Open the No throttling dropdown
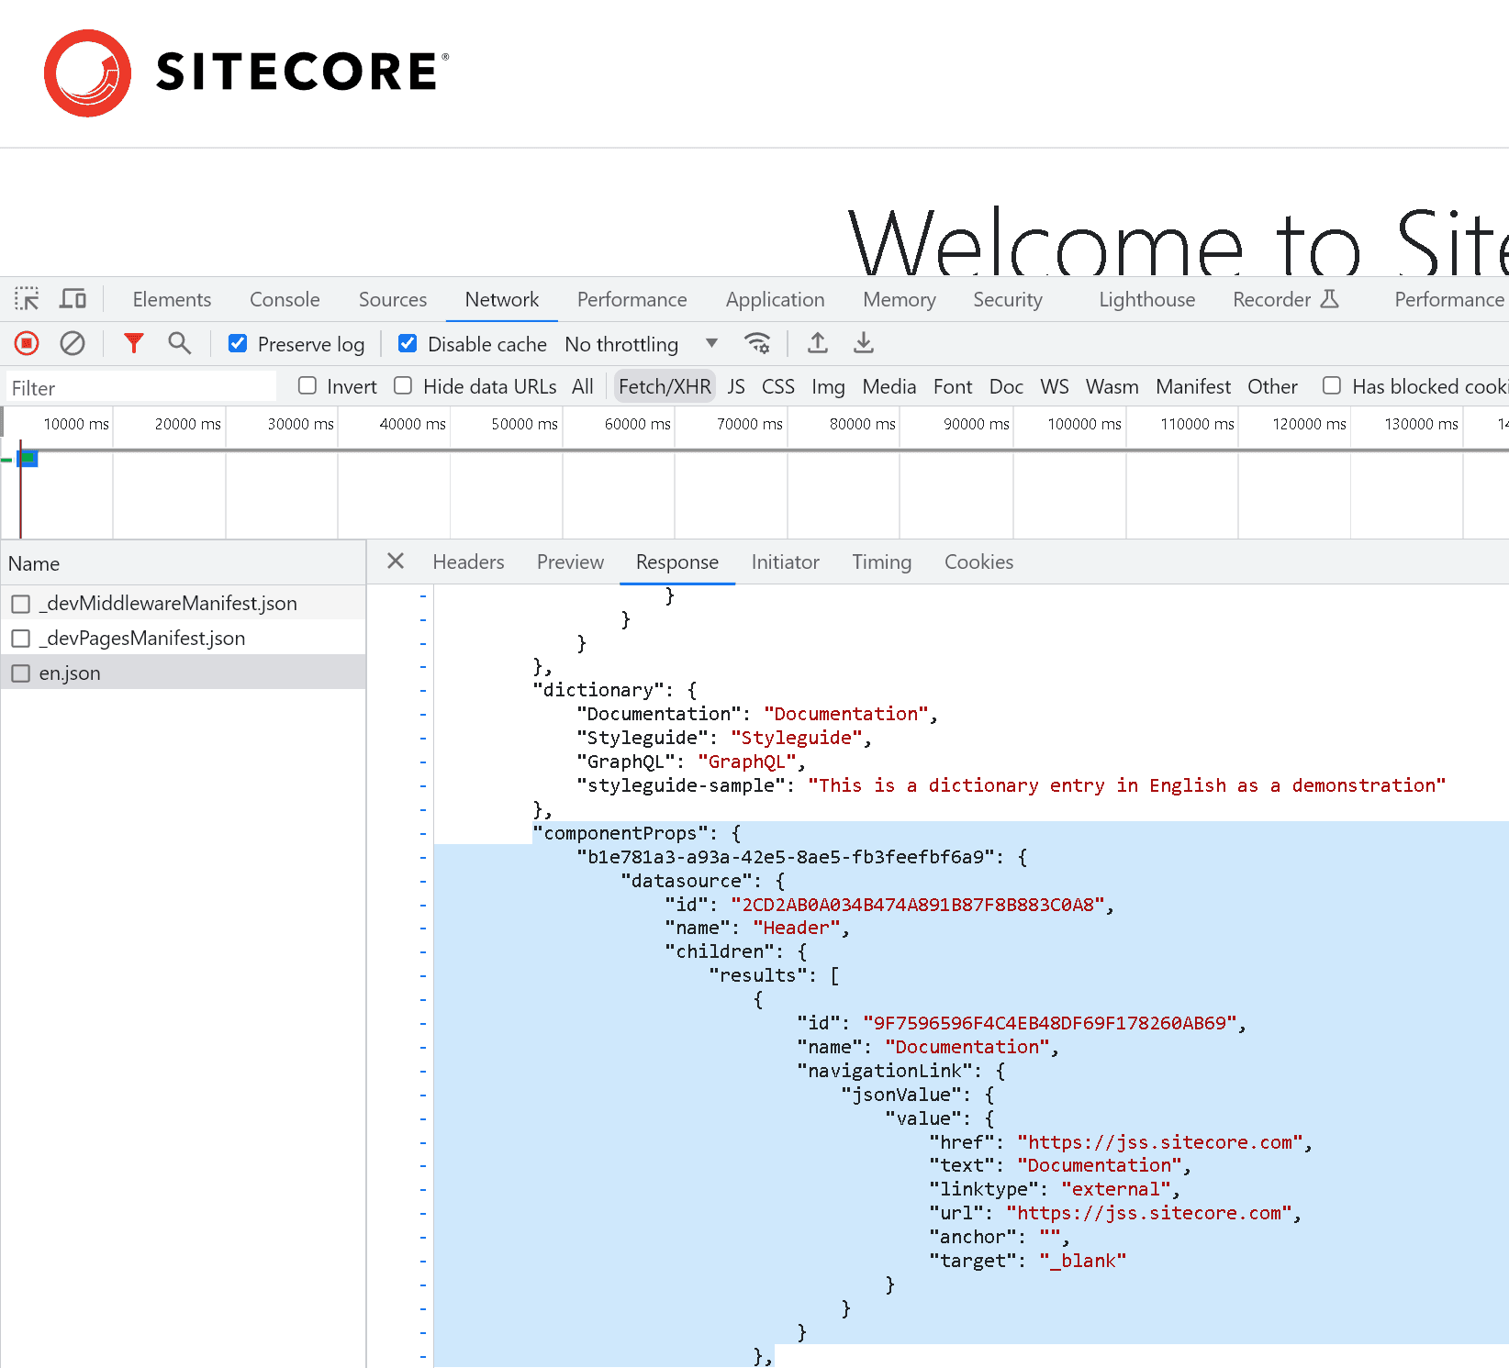Screen dimensions: 1509x1368 [641, 344]
